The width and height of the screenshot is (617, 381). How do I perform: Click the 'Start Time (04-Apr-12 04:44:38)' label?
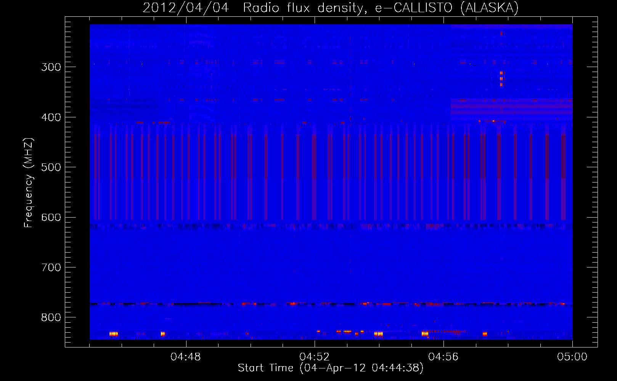click(x=331, y=368)
